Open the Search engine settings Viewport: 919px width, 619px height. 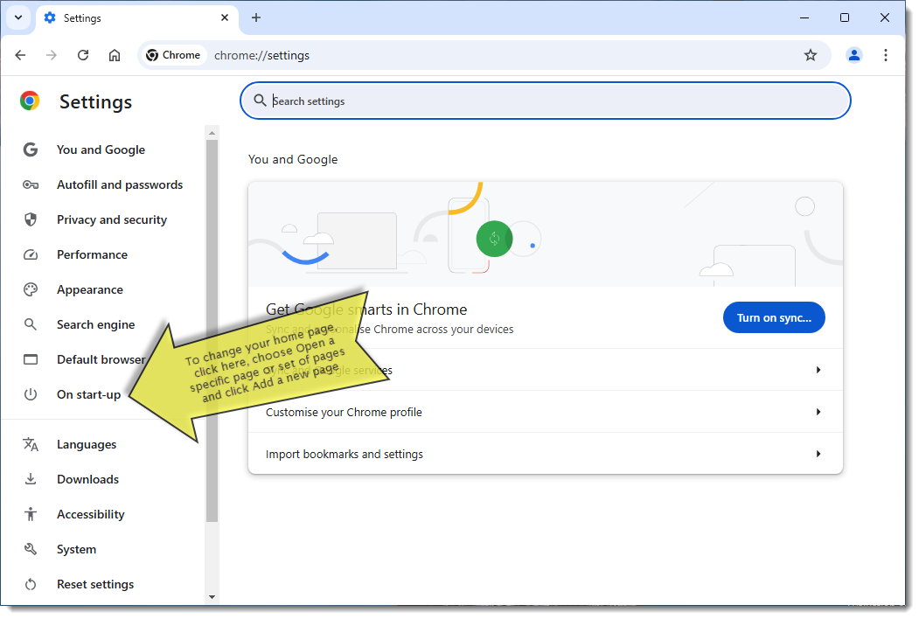[x=97, y=324]
